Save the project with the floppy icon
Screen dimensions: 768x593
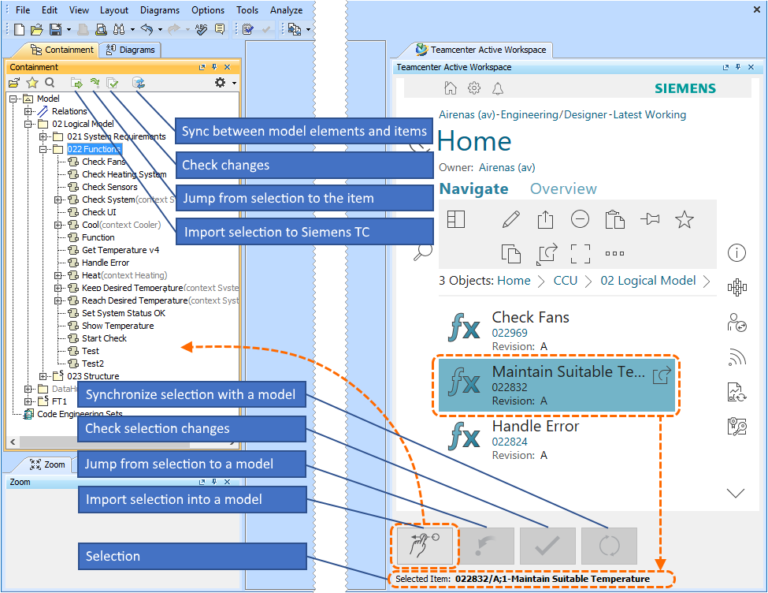coord(55,29)
